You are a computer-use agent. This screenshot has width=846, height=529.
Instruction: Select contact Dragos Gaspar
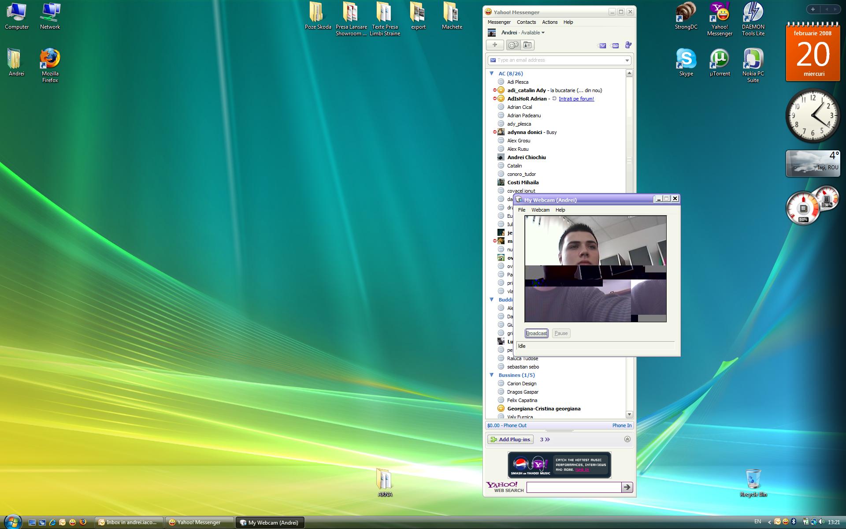point(523,392)
